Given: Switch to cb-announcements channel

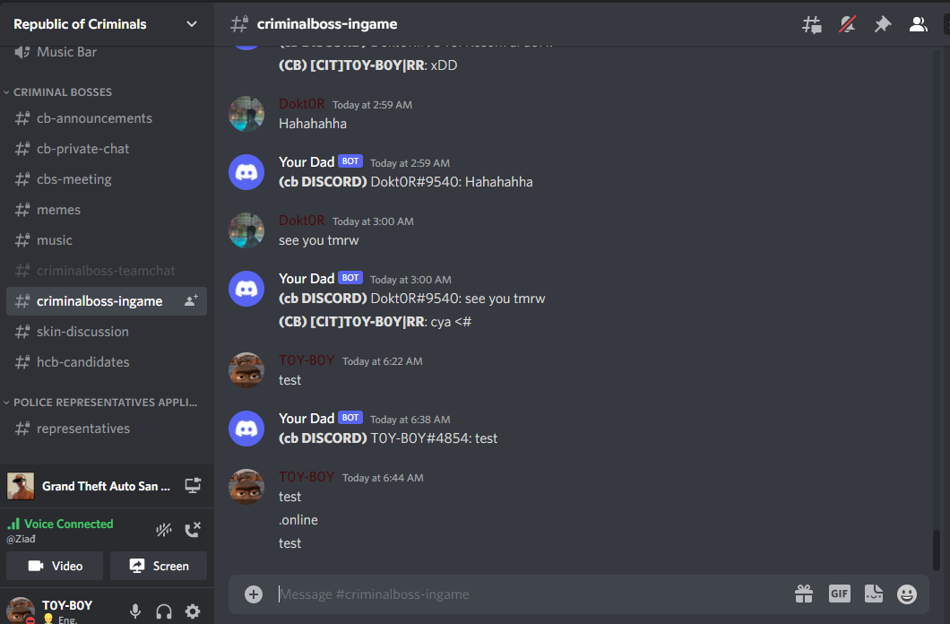Looking at the screenshot, I should [x=107, y=118].
